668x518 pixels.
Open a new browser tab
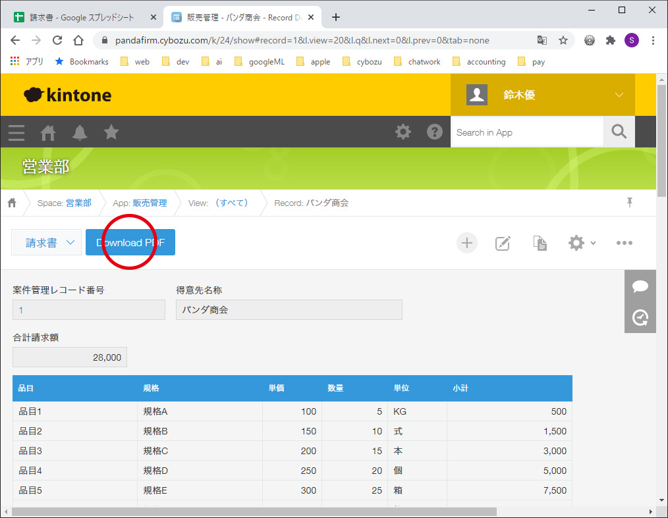pos(336,17)
